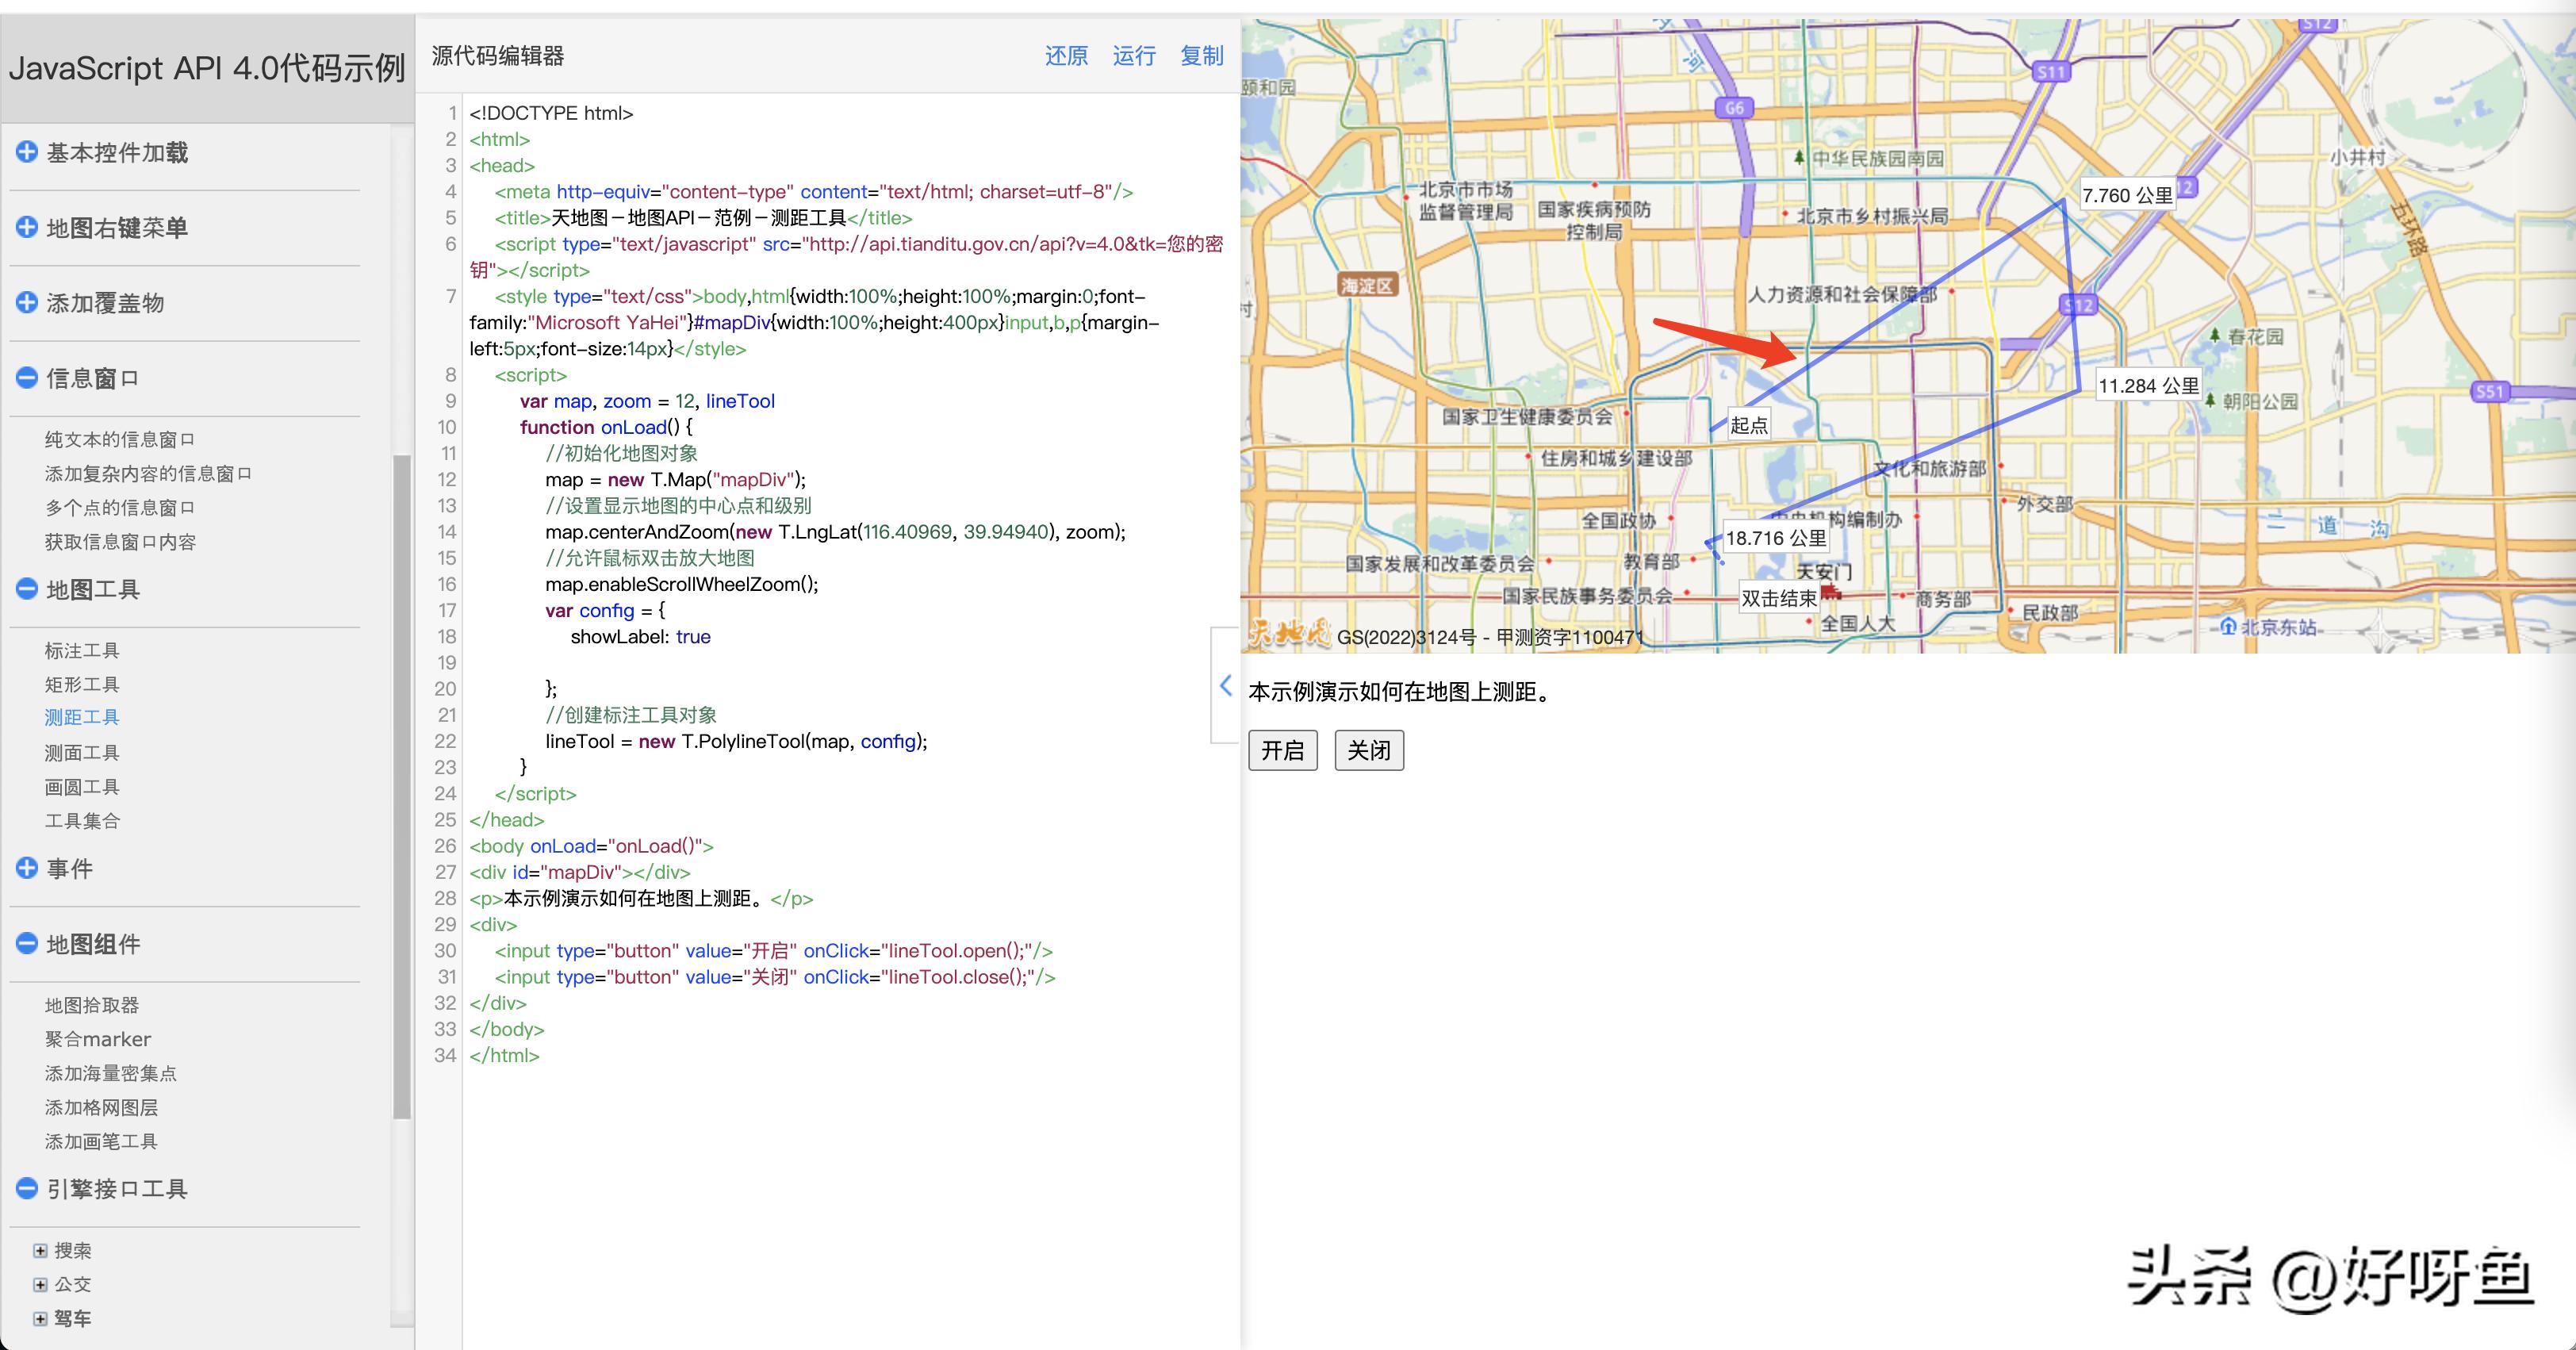Collapse 地图工具 using its minus icon
This screenshot has height=1350, width=2576.
pos(27,589)
